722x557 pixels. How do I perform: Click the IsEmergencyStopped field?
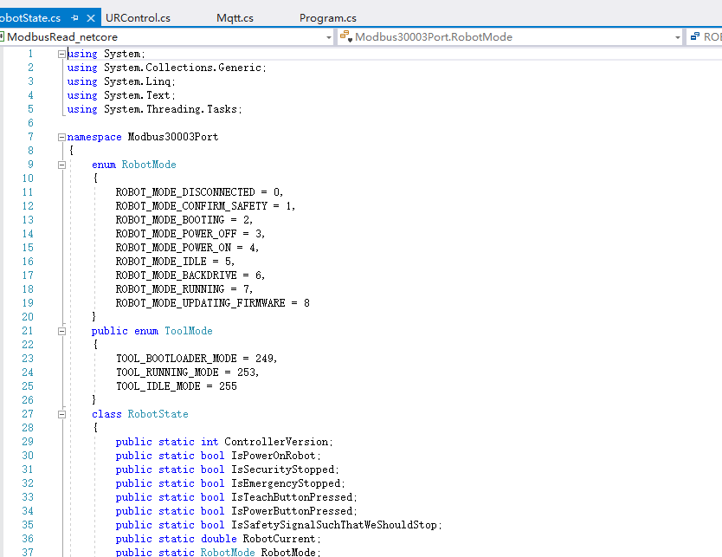286,483
